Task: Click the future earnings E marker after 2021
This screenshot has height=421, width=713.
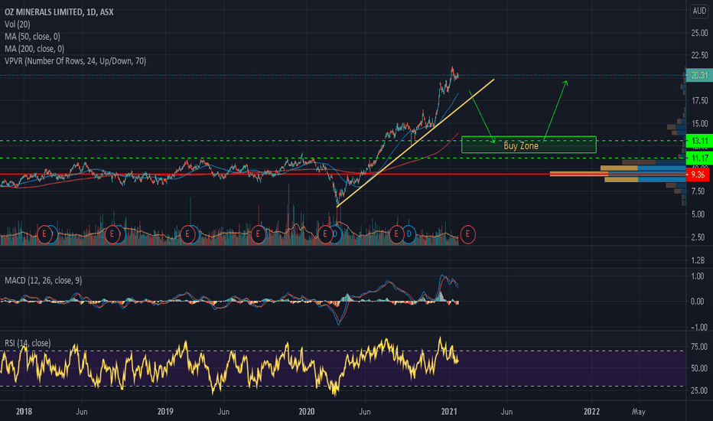Action: 467,234
